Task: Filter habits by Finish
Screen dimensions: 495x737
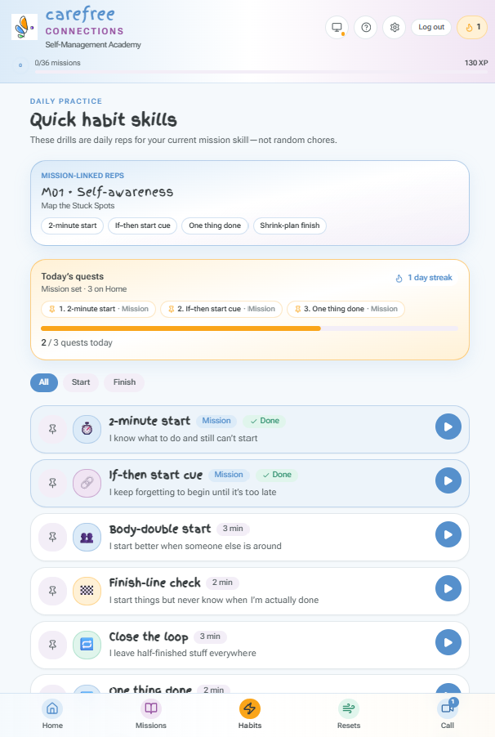Action: (x=124, y=382)
